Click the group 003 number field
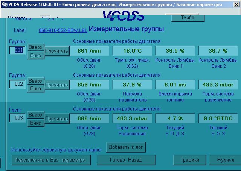 point(17,118)
